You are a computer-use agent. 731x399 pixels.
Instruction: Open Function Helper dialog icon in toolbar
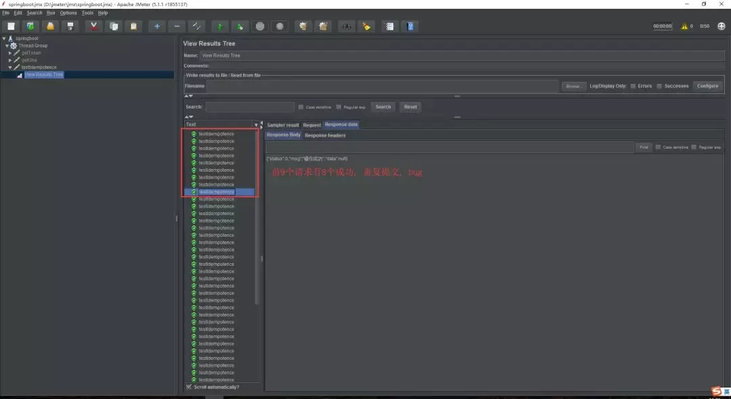pyautogui.click(x=389, y=26)
